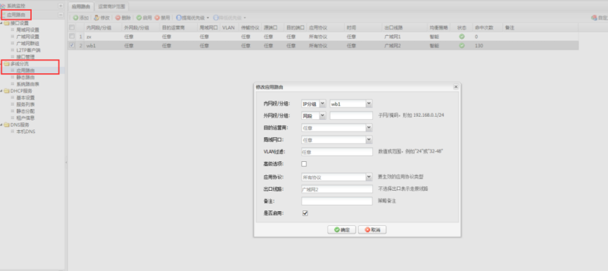Click the 外网段 subnet input field
The width and height of the screenshot is (608, 271).
(351, 115)
